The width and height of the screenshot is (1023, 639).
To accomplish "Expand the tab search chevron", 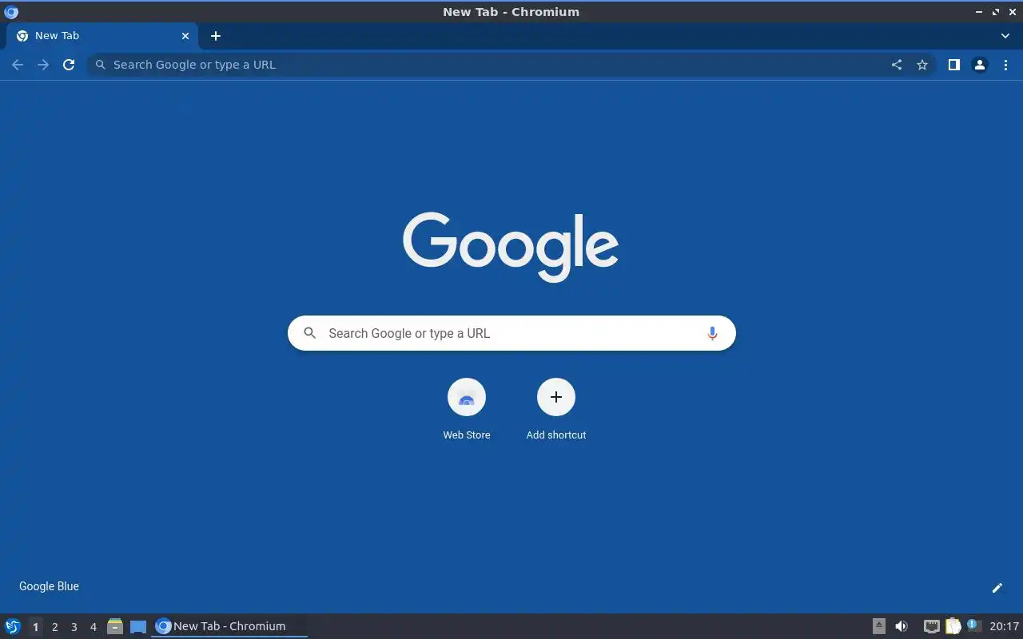I will tap(1005, 36).
